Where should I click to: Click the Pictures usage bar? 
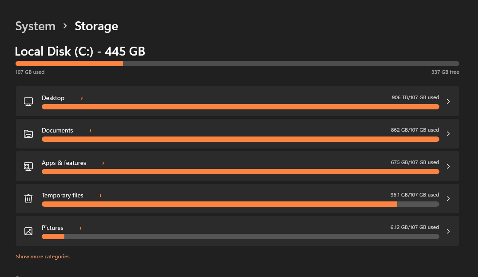pyautogui.click(x=240, y=237)
